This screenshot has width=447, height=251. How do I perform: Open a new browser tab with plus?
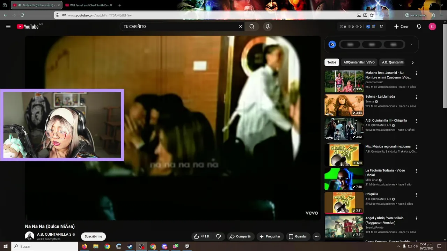[120, 5]
